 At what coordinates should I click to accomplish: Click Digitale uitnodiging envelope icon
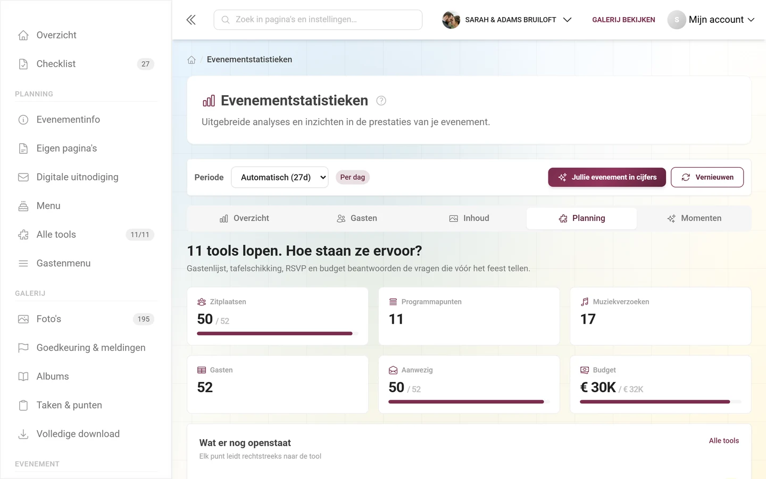coord(23,177)
